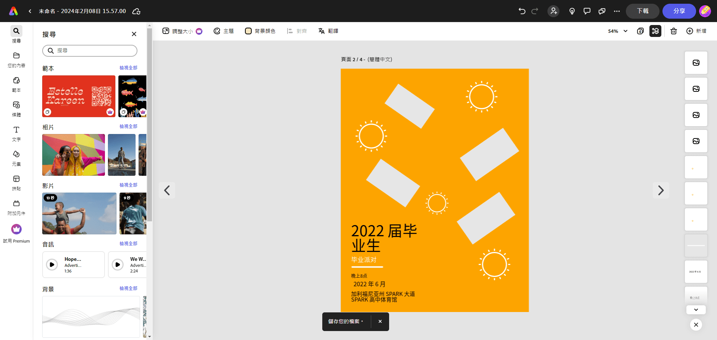Close the layer stack with X button
Image resolution: width=717 pixels, height=340 pixels.
[696, 325]
